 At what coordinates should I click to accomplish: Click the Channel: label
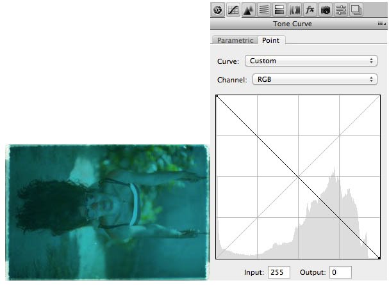(232, 80)
